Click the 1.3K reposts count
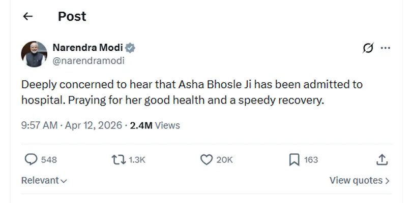Viewport: 412px width, 203px height. (137, 160)
